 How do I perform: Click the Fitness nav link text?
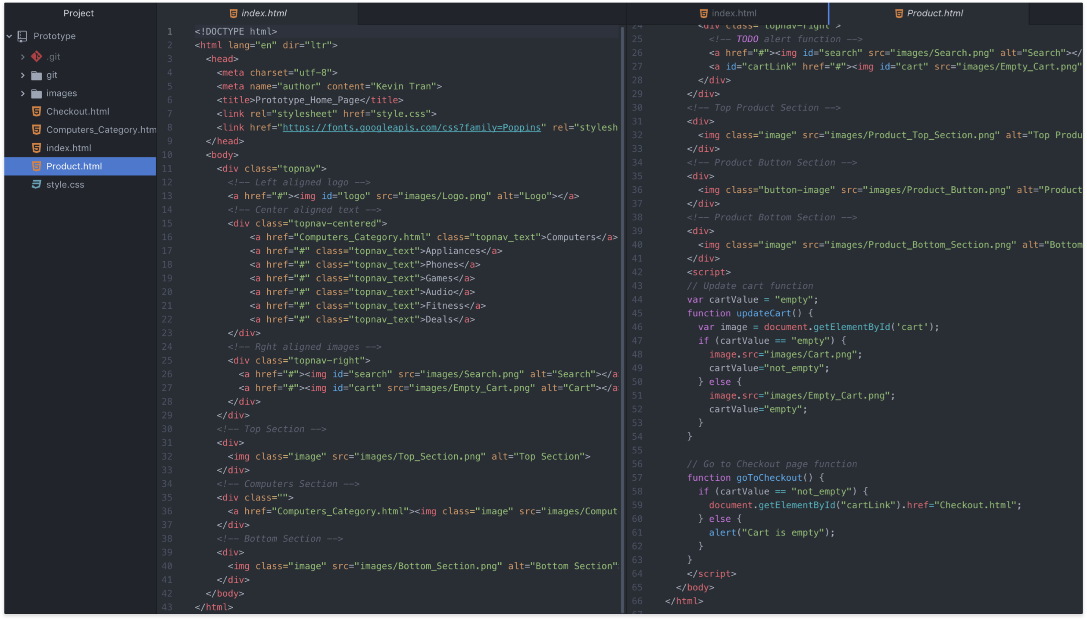coord(444,306)
